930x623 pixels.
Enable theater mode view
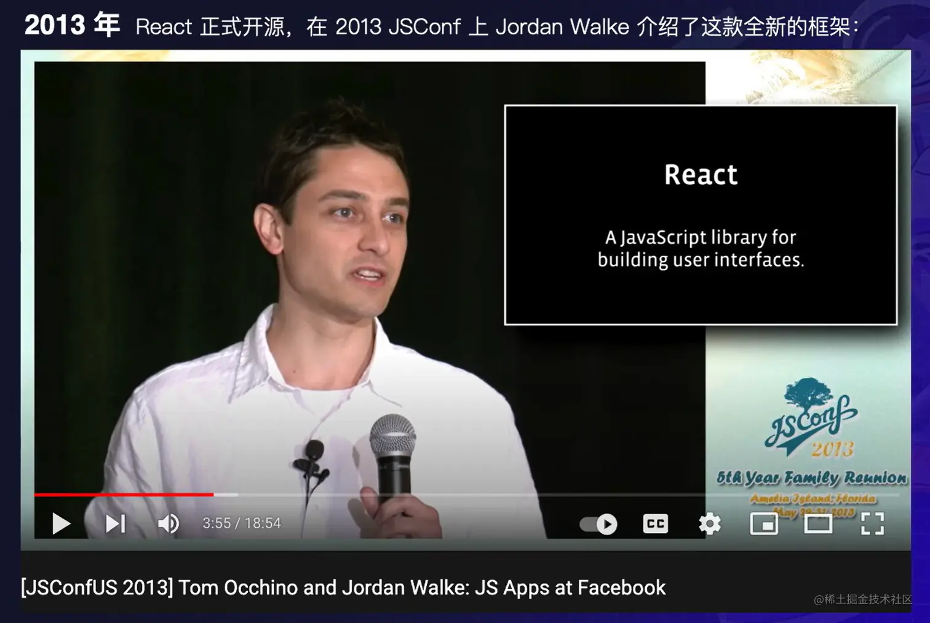click(x=818, y=524)
